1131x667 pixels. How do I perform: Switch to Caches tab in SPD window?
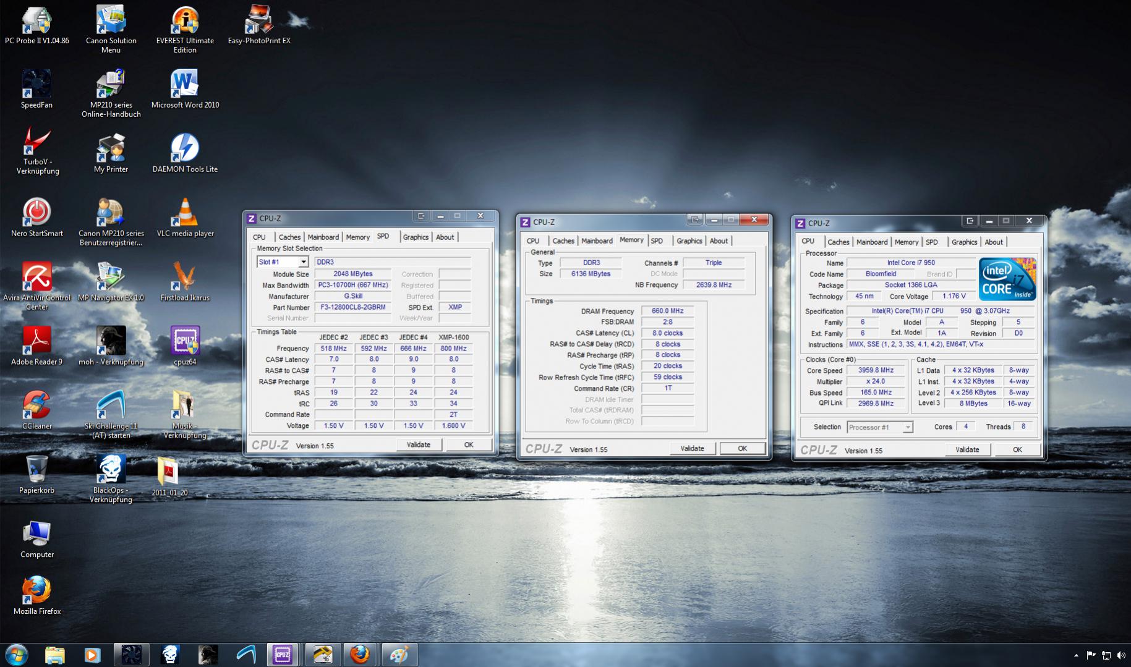pyautogui.click(x=289, y=237)
